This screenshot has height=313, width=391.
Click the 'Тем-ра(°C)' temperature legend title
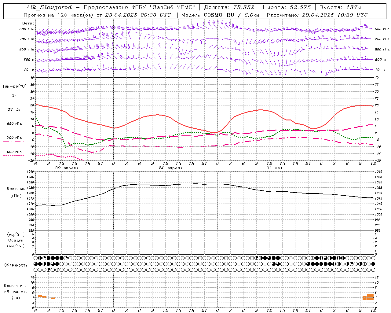pyautogui.click(x=14, y=87)
